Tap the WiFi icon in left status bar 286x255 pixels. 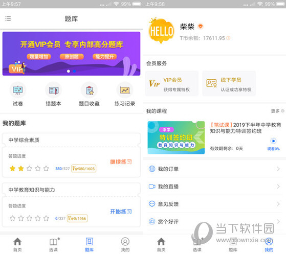(116, 4)
